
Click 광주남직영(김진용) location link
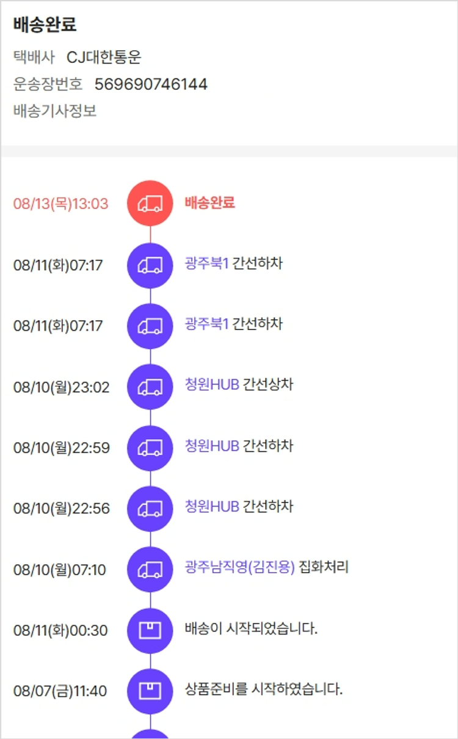coord(239,567)
